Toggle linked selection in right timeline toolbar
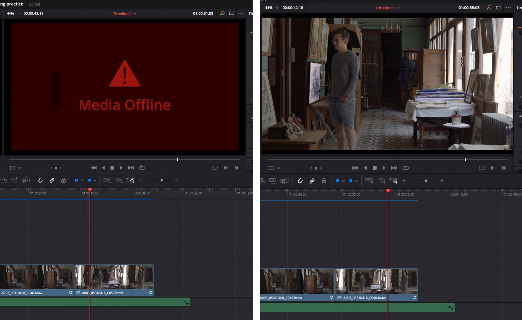This screenshot has width=522, height=320. [312, 181]
